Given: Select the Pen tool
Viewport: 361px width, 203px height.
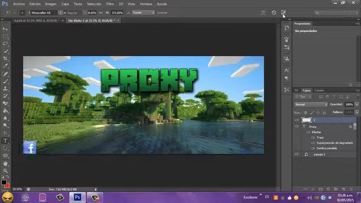Looking at the screenshot, I should coord(5,133).
